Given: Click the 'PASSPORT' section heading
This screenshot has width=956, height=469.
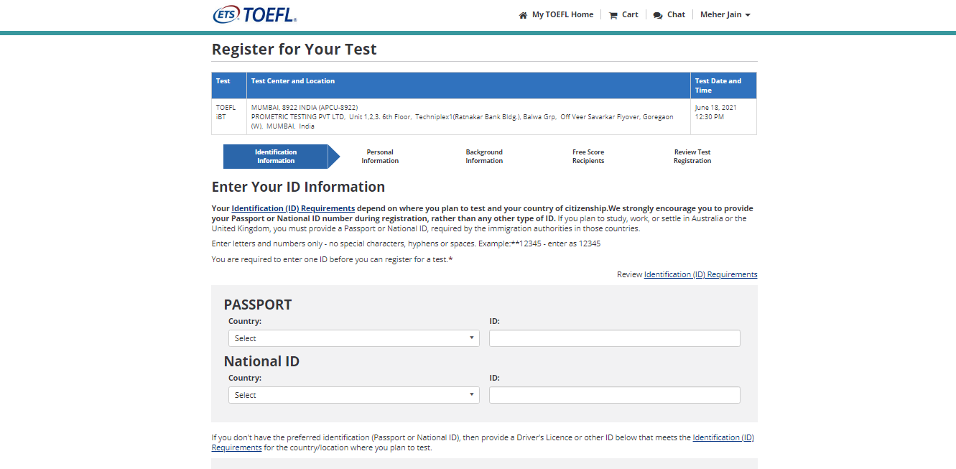Looking at the screenshot, I should click(x=258, y=305).
